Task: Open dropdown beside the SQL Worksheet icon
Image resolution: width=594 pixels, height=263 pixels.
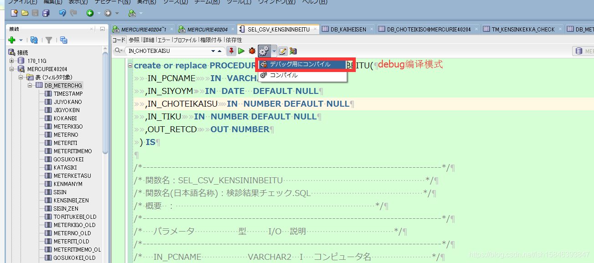Action: [140, 13]
